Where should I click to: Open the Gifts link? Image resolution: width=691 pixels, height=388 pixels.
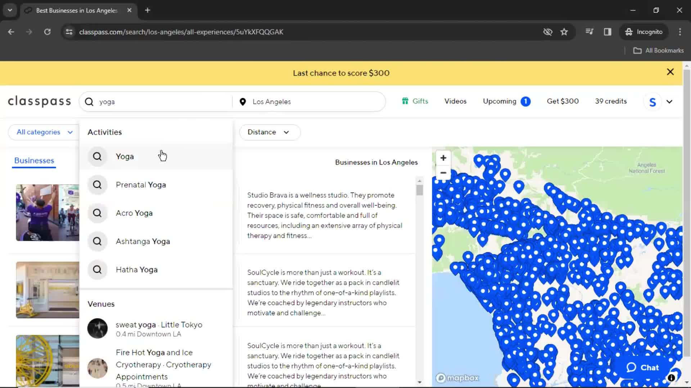[x=415, y=101]
